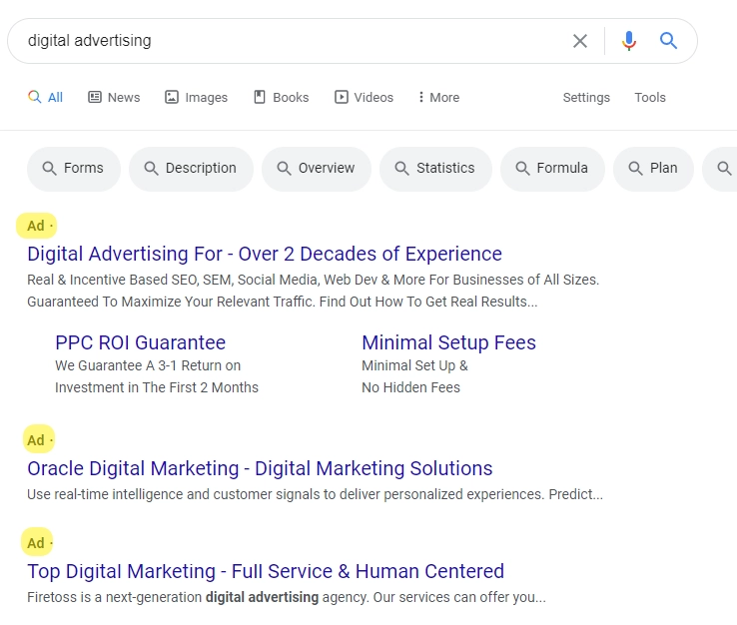This screenshot has height=625, width=737.
Task: Click the blue magnifier search icon
Action: 668,41
